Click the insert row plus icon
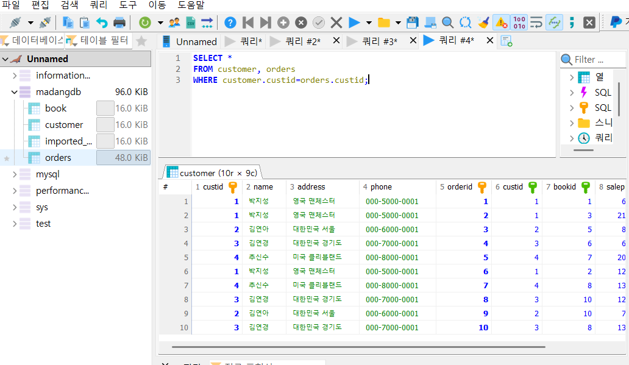The image size is (629, 365). (283, 23)
